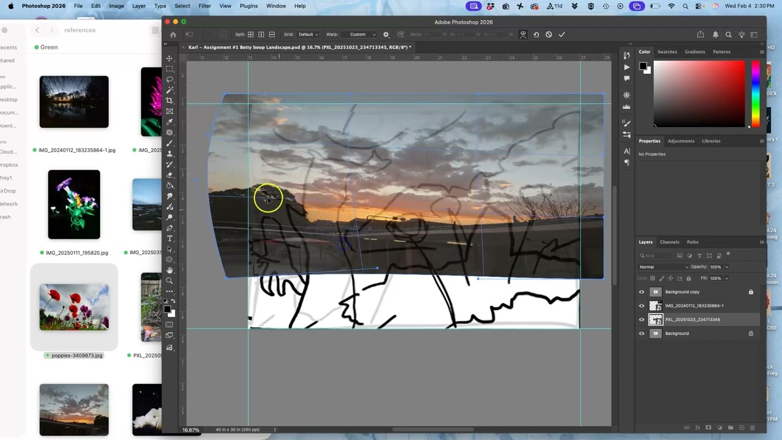Select the Pen tool
The image size is (782, 440).
pos(169,228)
